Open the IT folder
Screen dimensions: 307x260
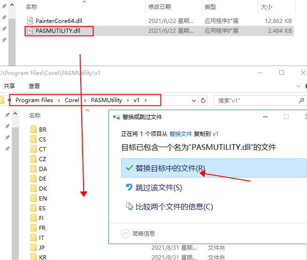pyautogui.click(x=38, y=238)
